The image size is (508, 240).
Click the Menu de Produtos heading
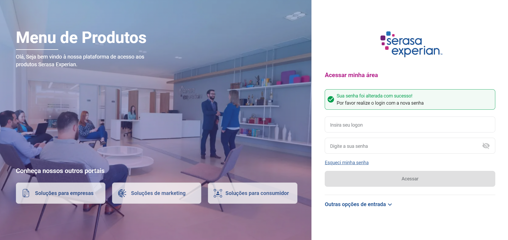[x=81, y=37]
